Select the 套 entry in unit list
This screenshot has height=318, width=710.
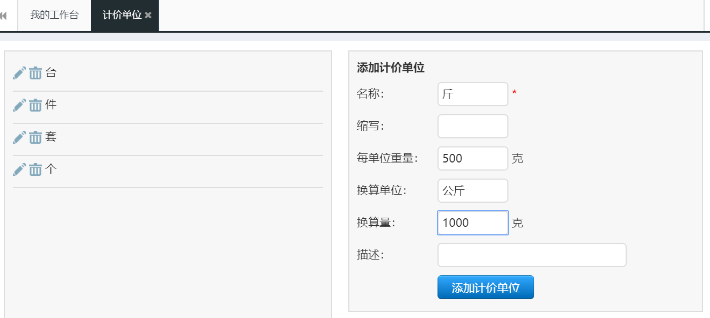pyautogui.click(x=51, y=137)
